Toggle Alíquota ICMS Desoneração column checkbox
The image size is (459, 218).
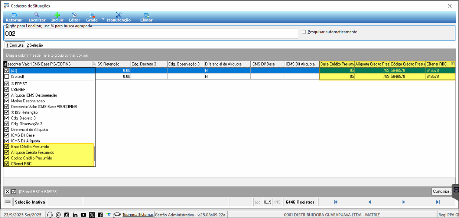(6, 95)
